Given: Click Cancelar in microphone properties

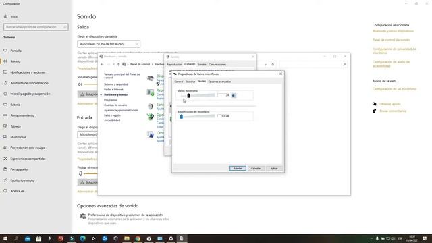Looking at the screenshot, I should [256, 168].
